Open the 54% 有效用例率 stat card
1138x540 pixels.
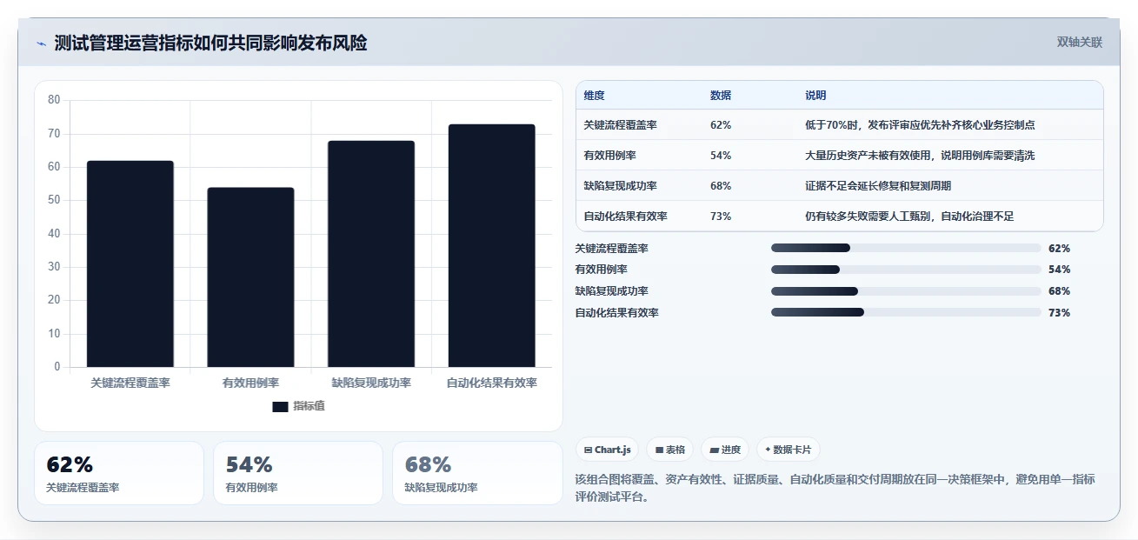click(x=298, y=473)
